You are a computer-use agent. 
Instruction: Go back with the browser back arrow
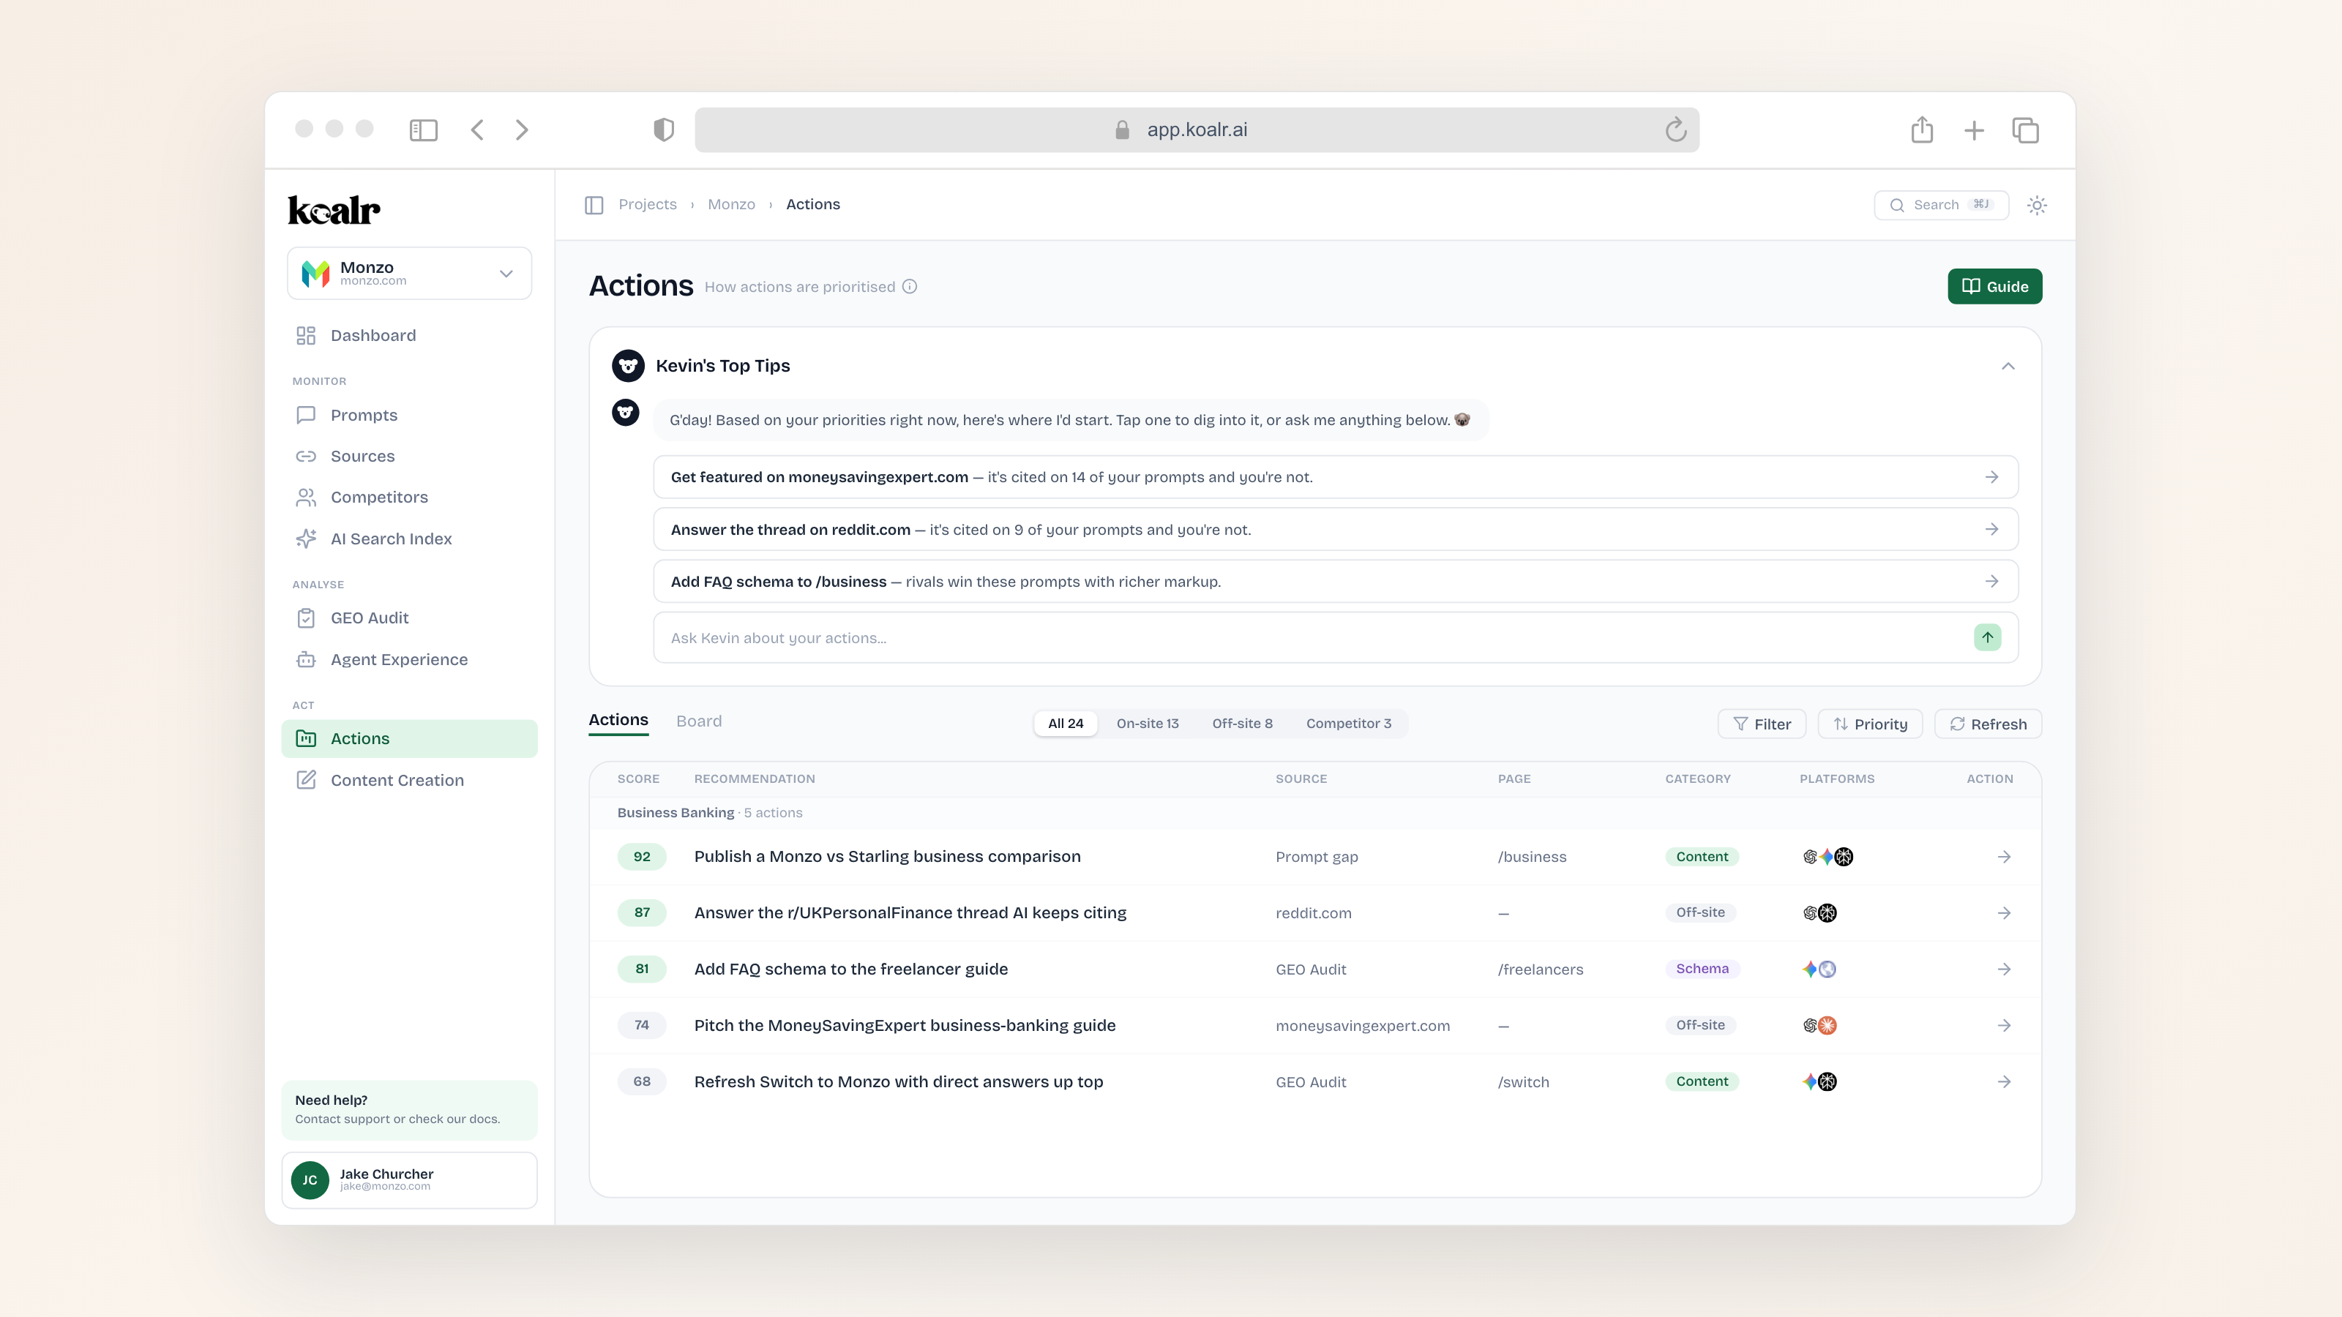(477, 130)
